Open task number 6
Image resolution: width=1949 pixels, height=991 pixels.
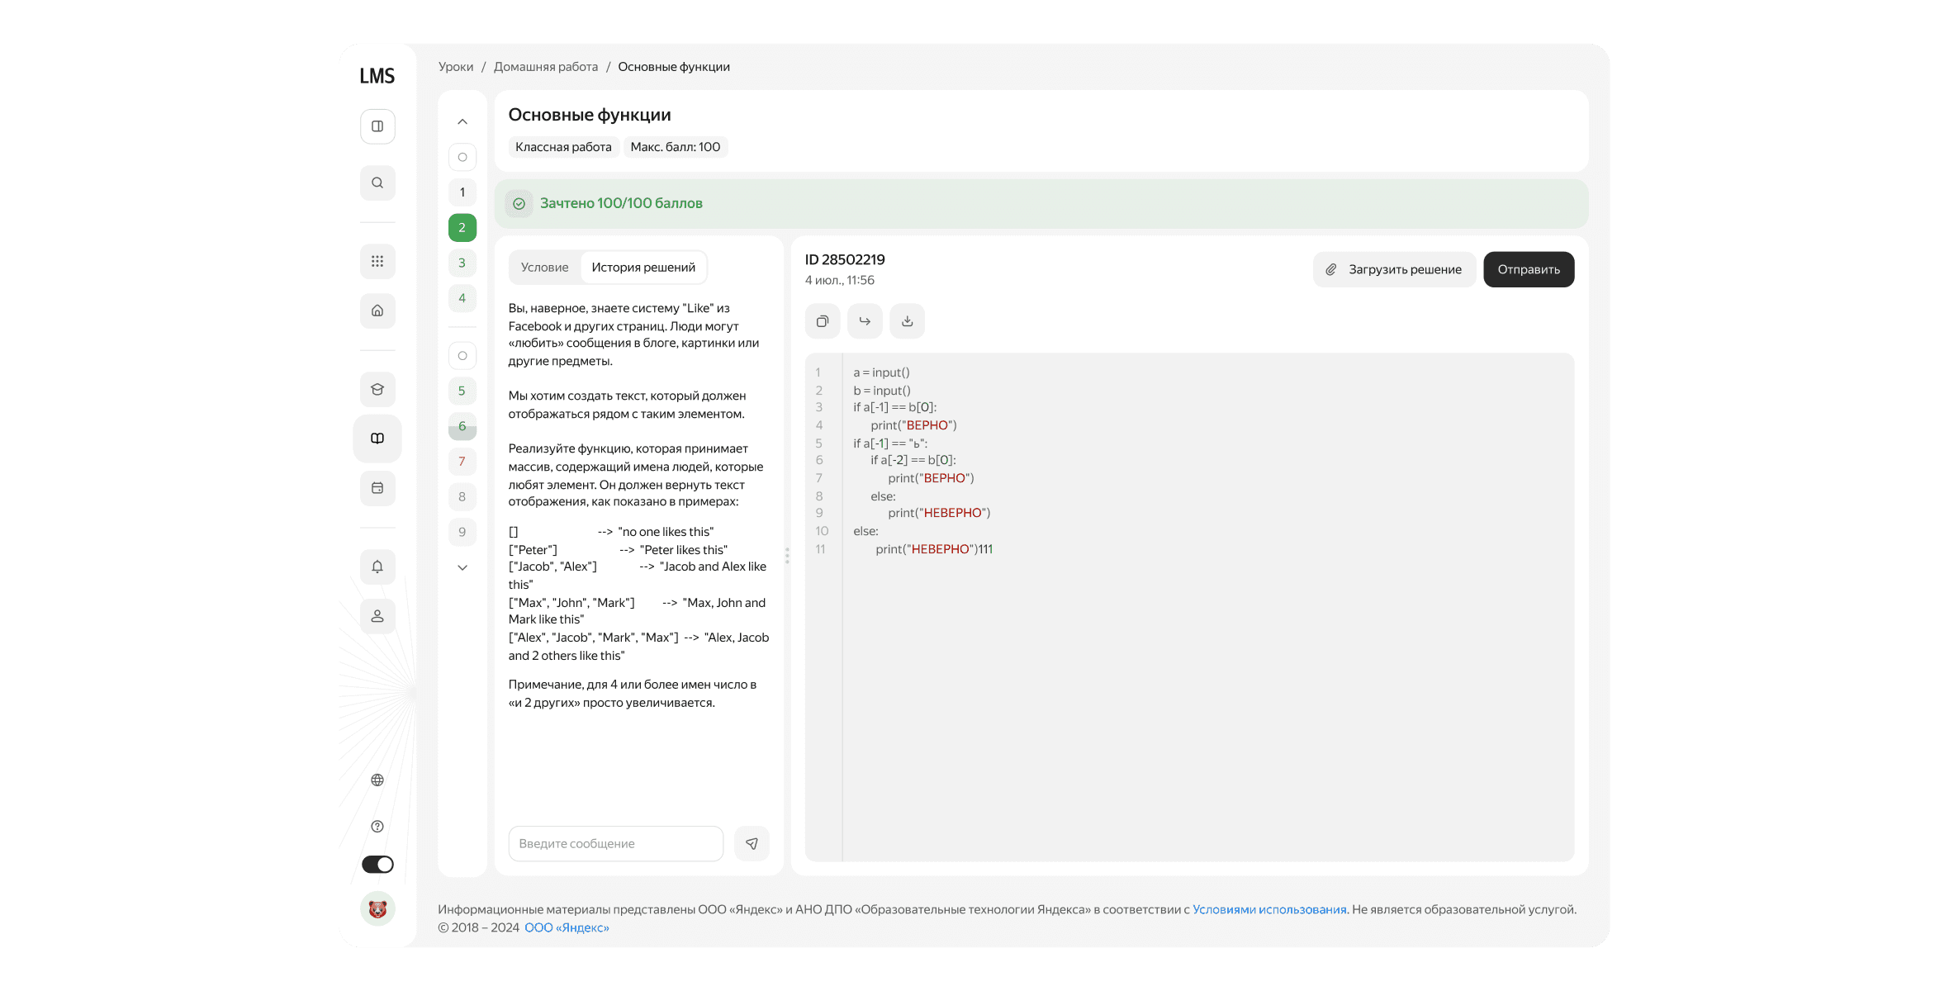(462, 426)
